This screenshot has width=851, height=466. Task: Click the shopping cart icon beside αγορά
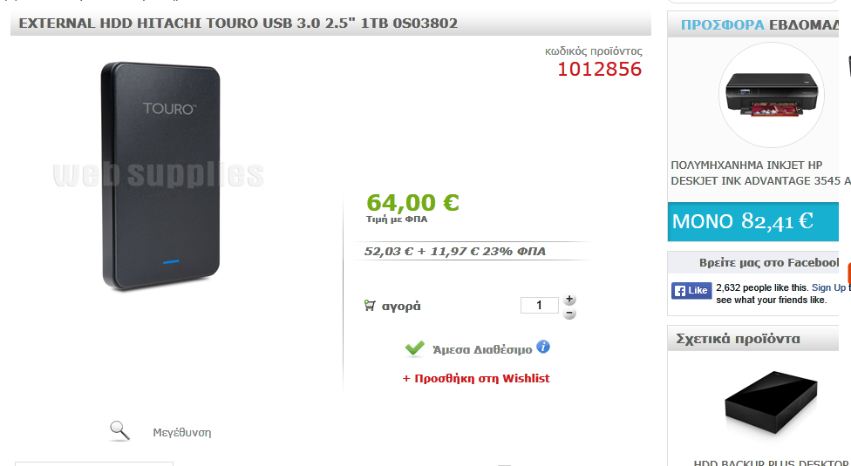pos(370,306)
